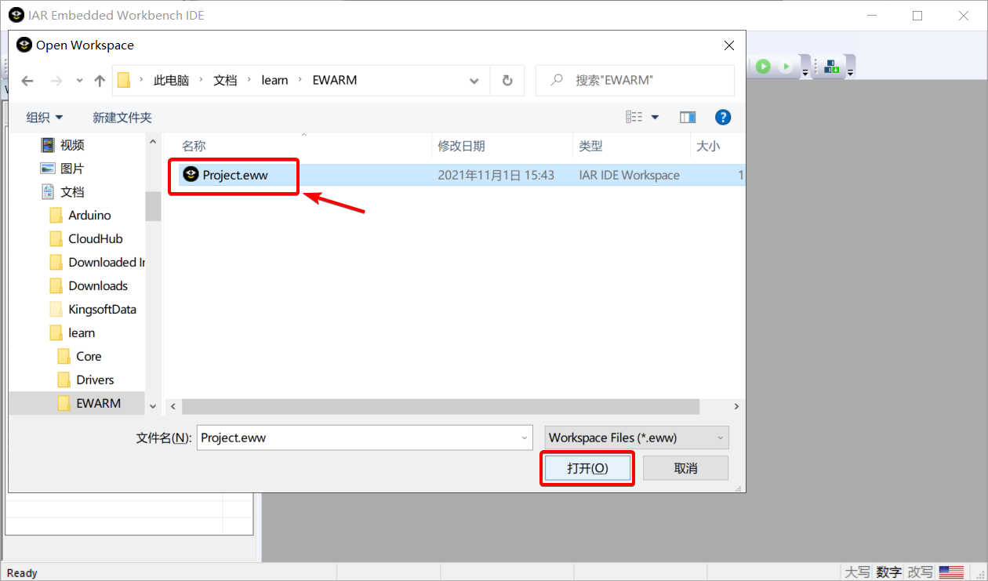Open the dialog help question mark
The image size is (988, 581).
coord(723,118)
